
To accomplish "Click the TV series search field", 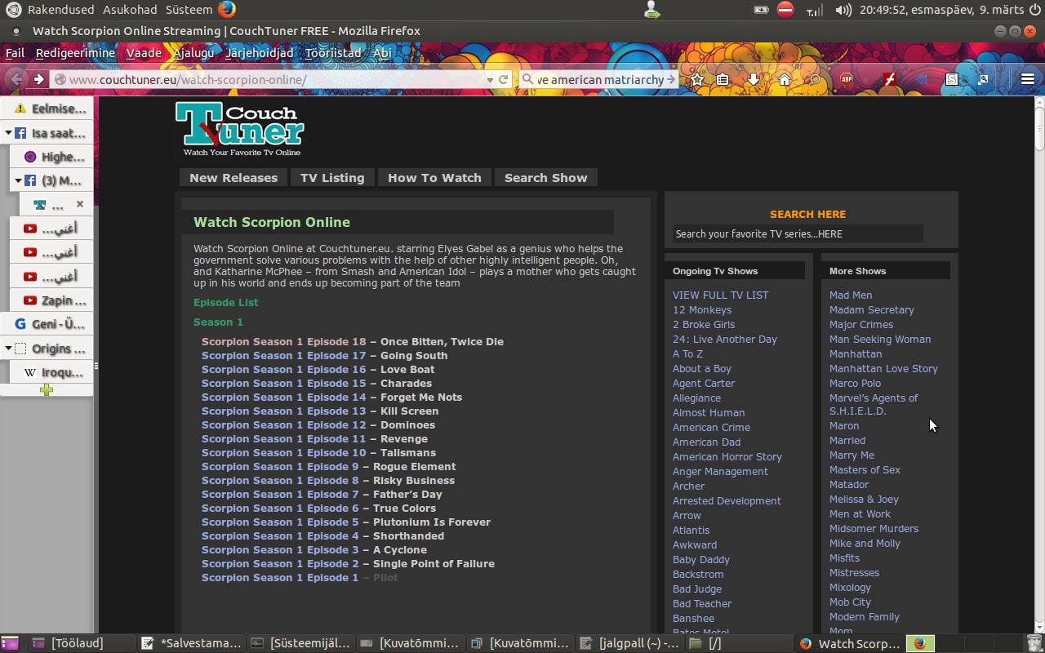I will [x=798, y=234].
